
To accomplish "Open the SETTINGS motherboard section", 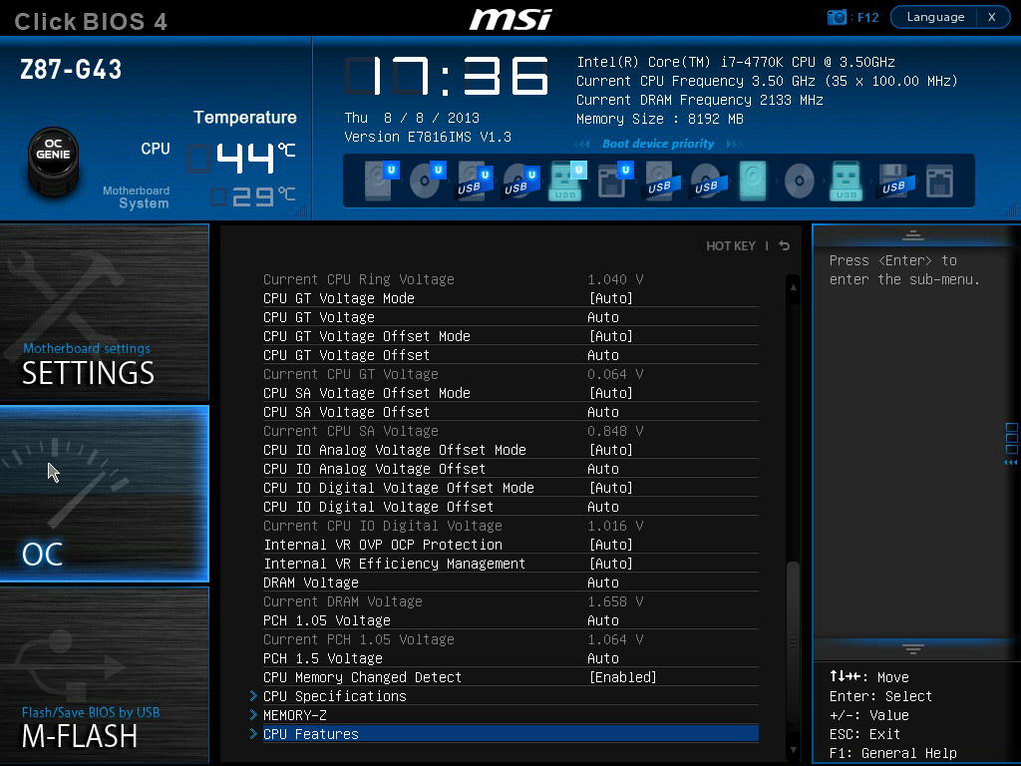I will [x=104, y=312].
